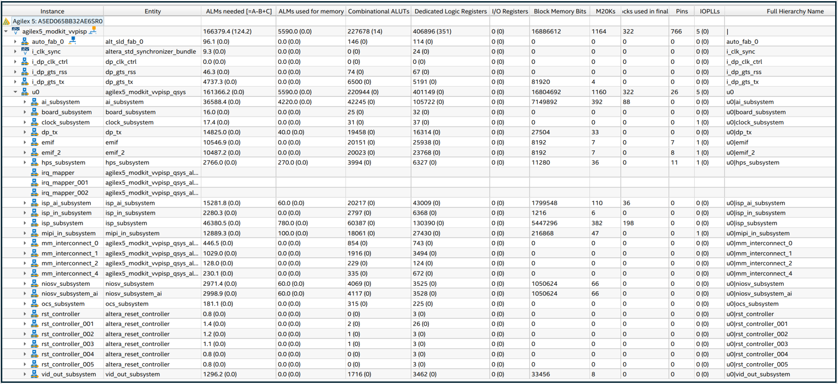
Task: Click the agilex5_modkit_vvpisp top-level entity icon
Action: 16,31
